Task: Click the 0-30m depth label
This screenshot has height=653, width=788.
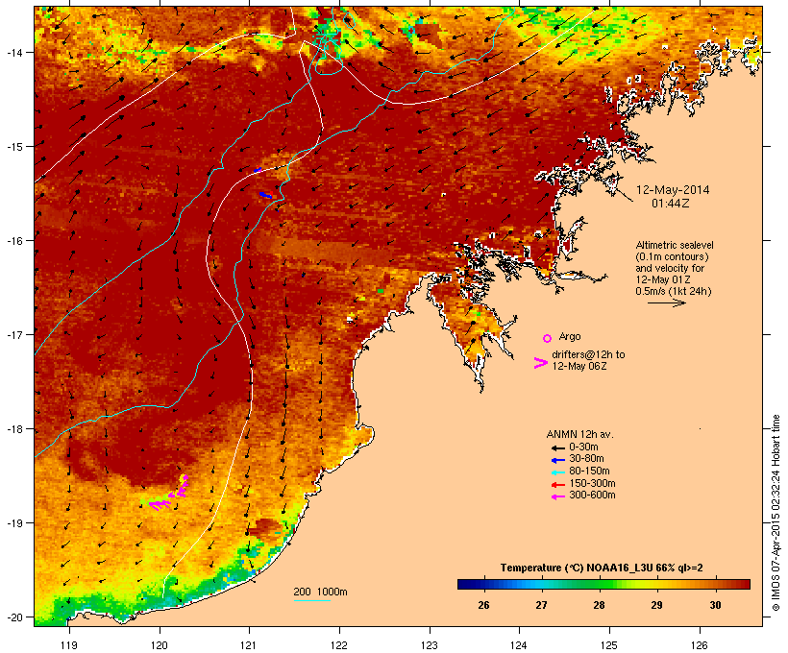Action: (583, 447)
